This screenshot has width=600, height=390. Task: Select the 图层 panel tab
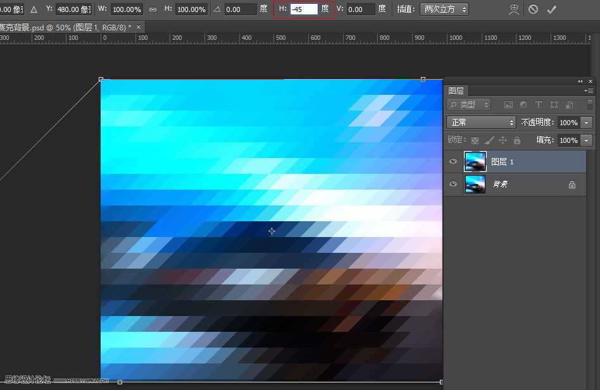coord(456,91)
